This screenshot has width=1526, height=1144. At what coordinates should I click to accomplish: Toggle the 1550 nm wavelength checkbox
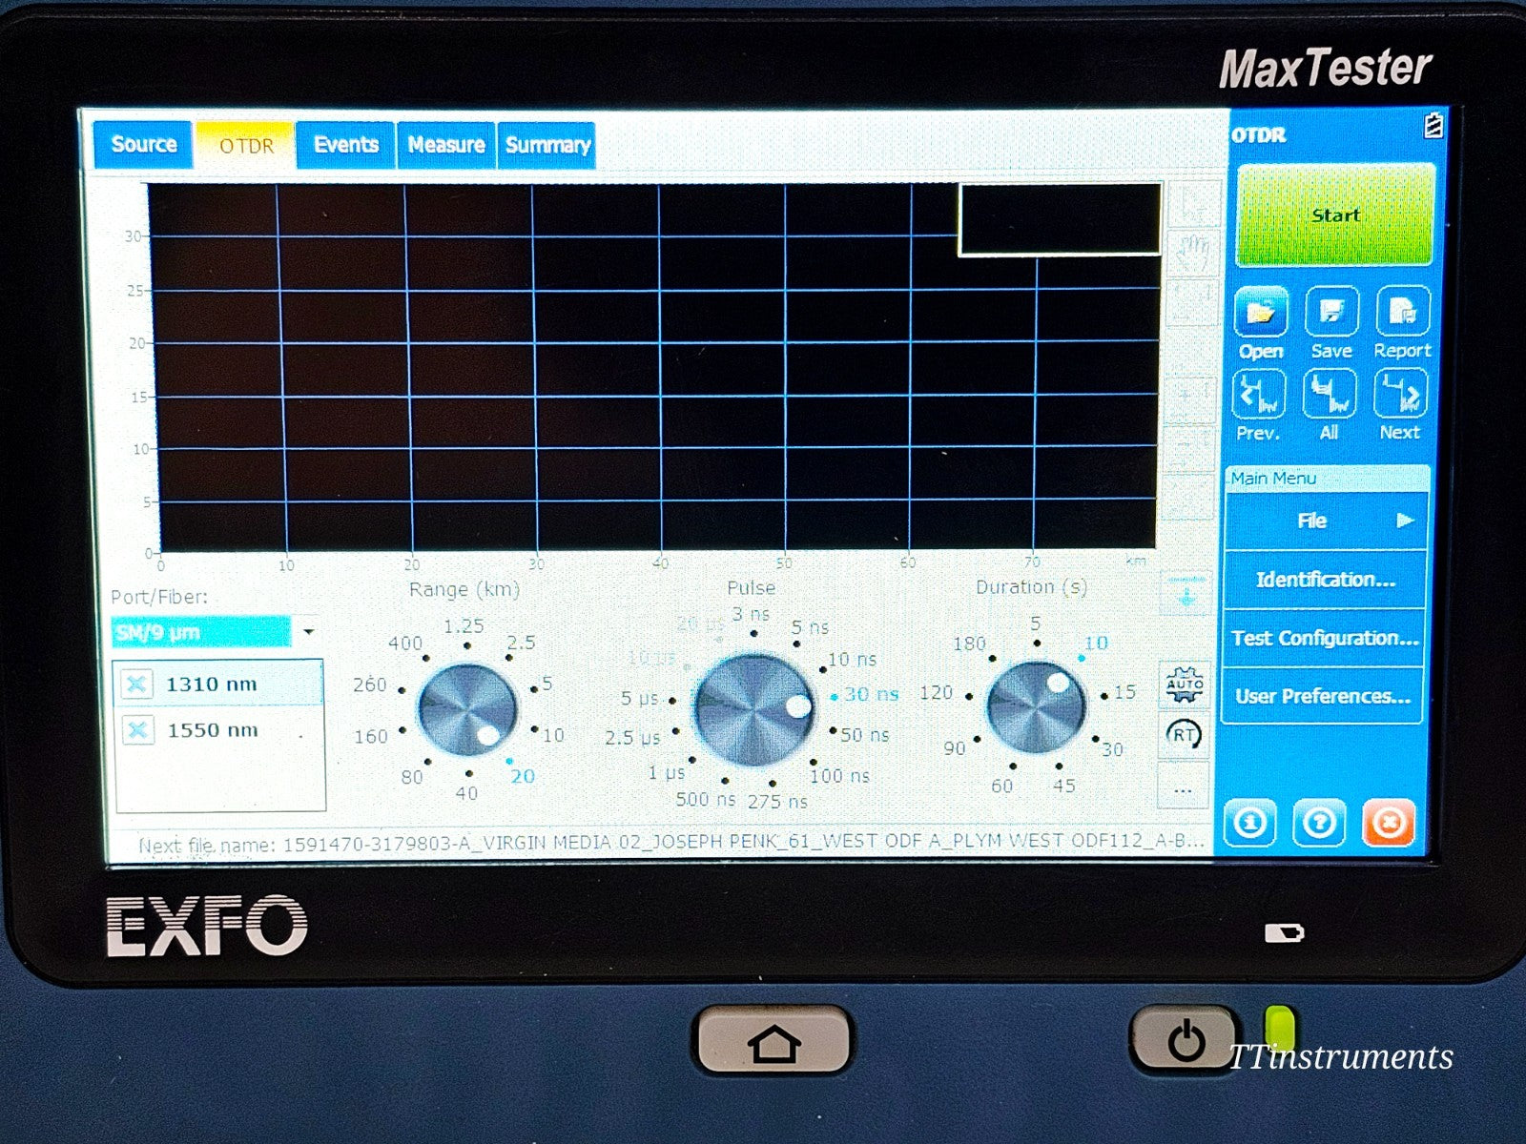pos(138,730)
